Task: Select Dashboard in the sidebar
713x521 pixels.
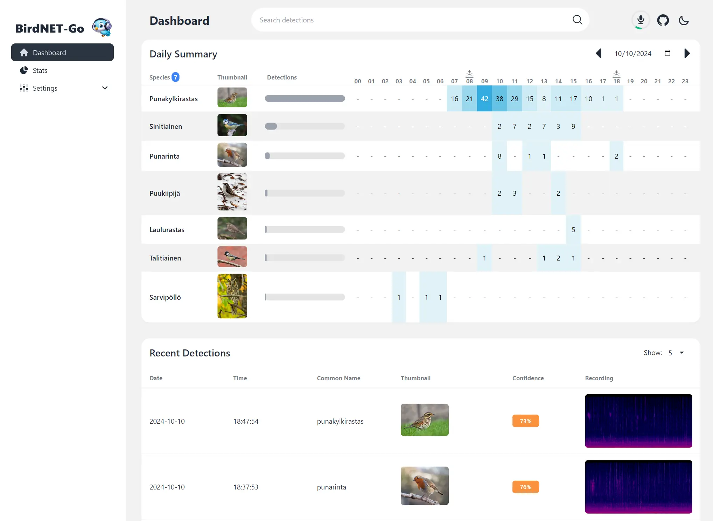Action: pyautogui.click(x=49, y=52)
